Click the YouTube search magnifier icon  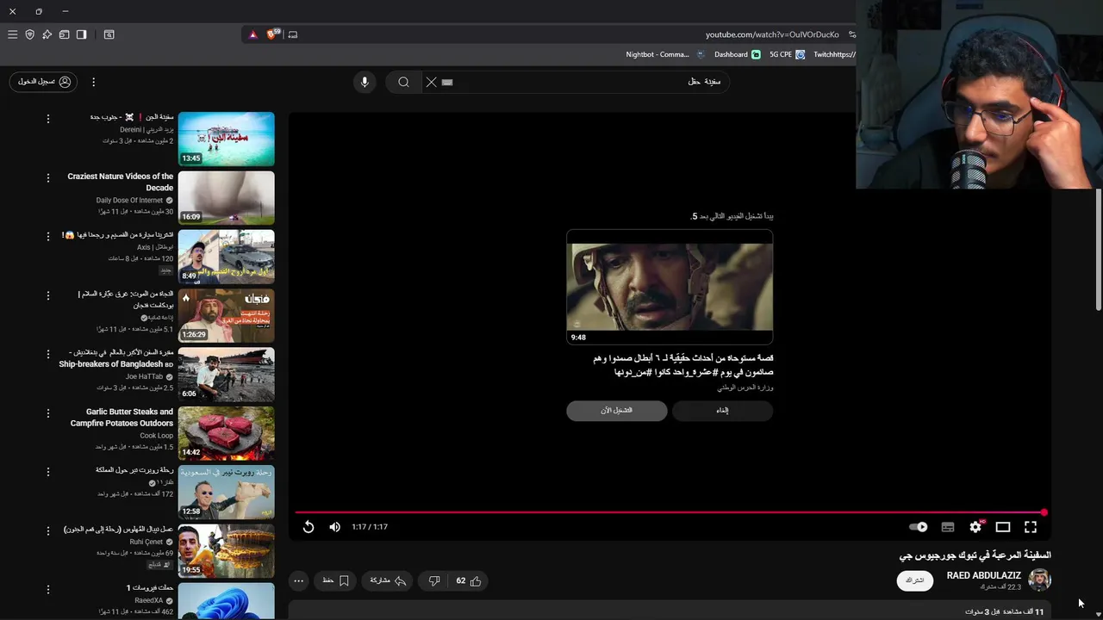[x=403, y=82]
